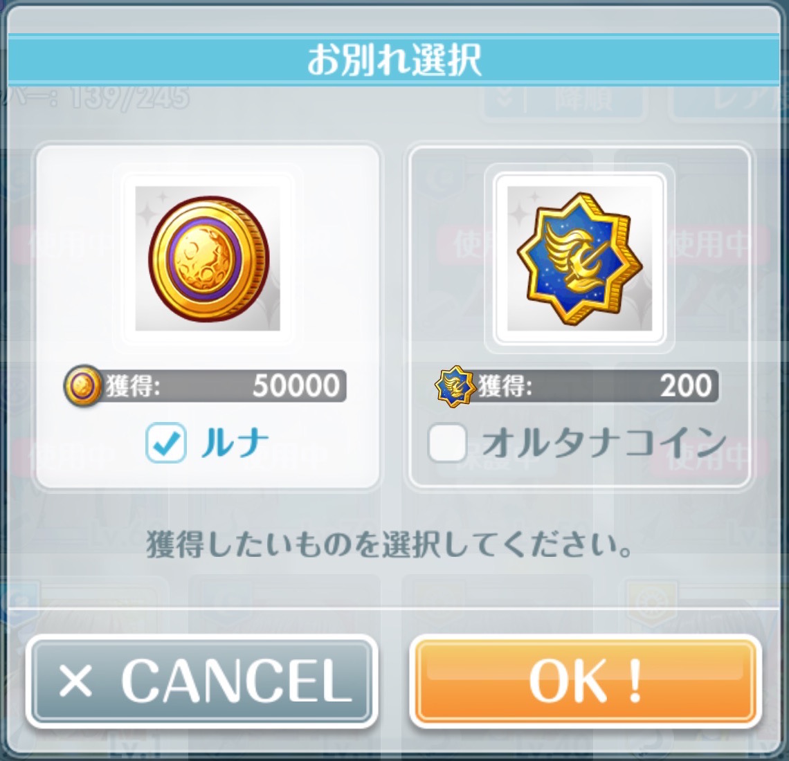
Task: Click the 50000 reward amount
Action: tap(296, 386)
